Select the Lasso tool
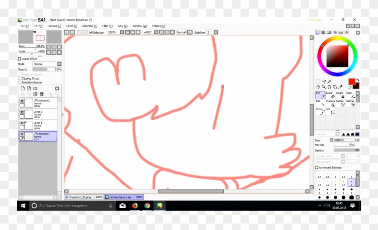The width and height of the screenshot is (378, 230). [324, 81]
